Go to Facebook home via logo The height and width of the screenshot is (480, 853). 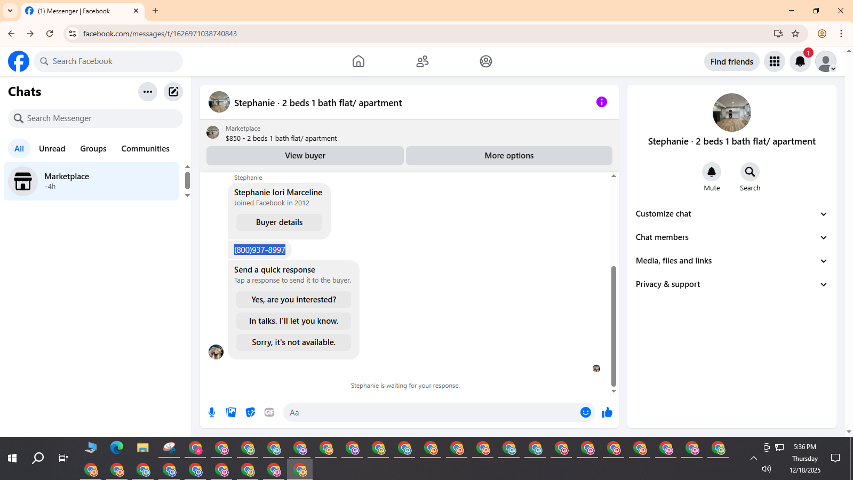19,61
